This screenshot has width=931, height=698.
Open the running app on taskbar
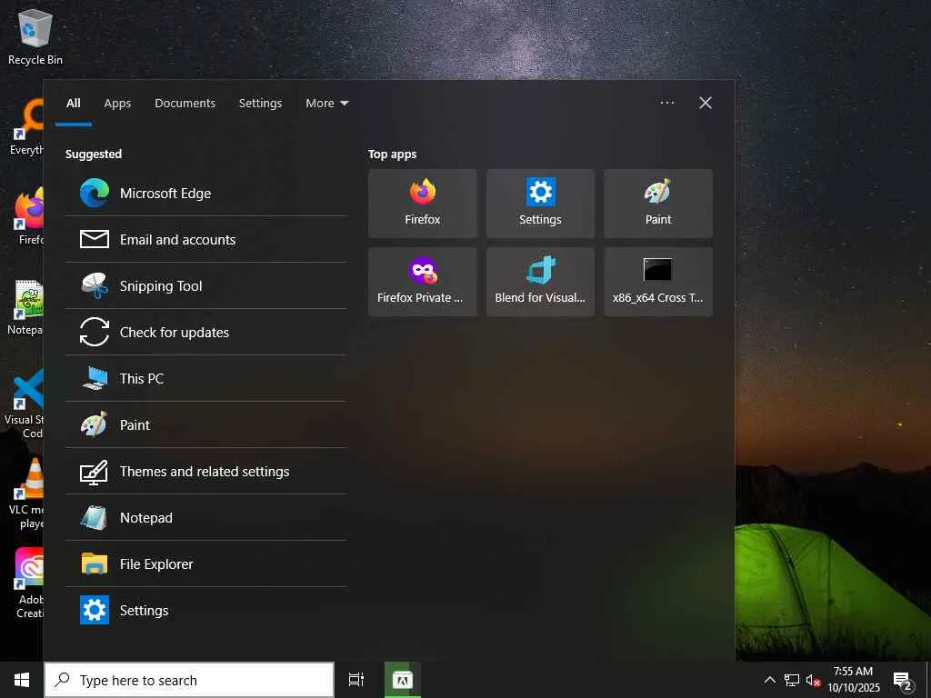[403, 680]
